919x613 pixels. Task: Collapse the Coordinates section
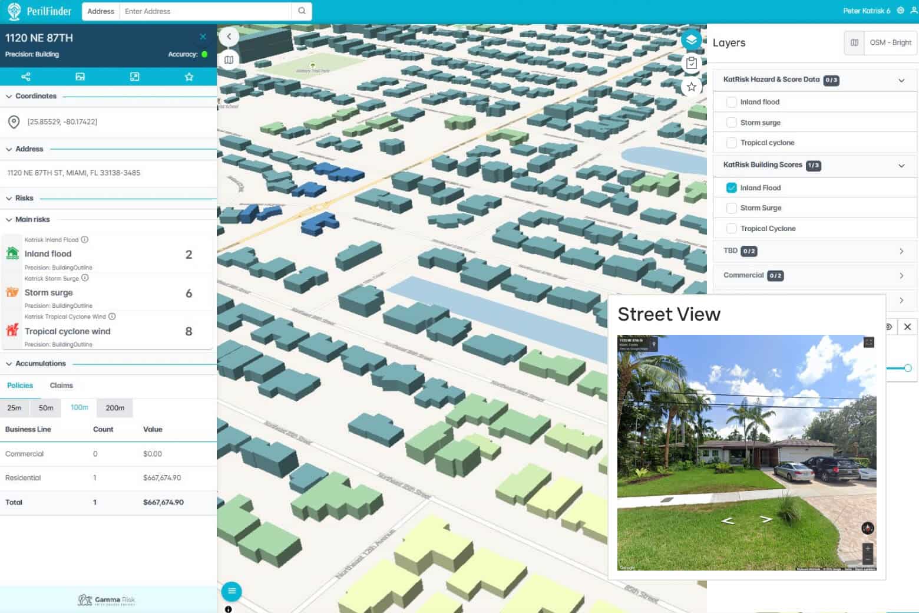[9, 96]
